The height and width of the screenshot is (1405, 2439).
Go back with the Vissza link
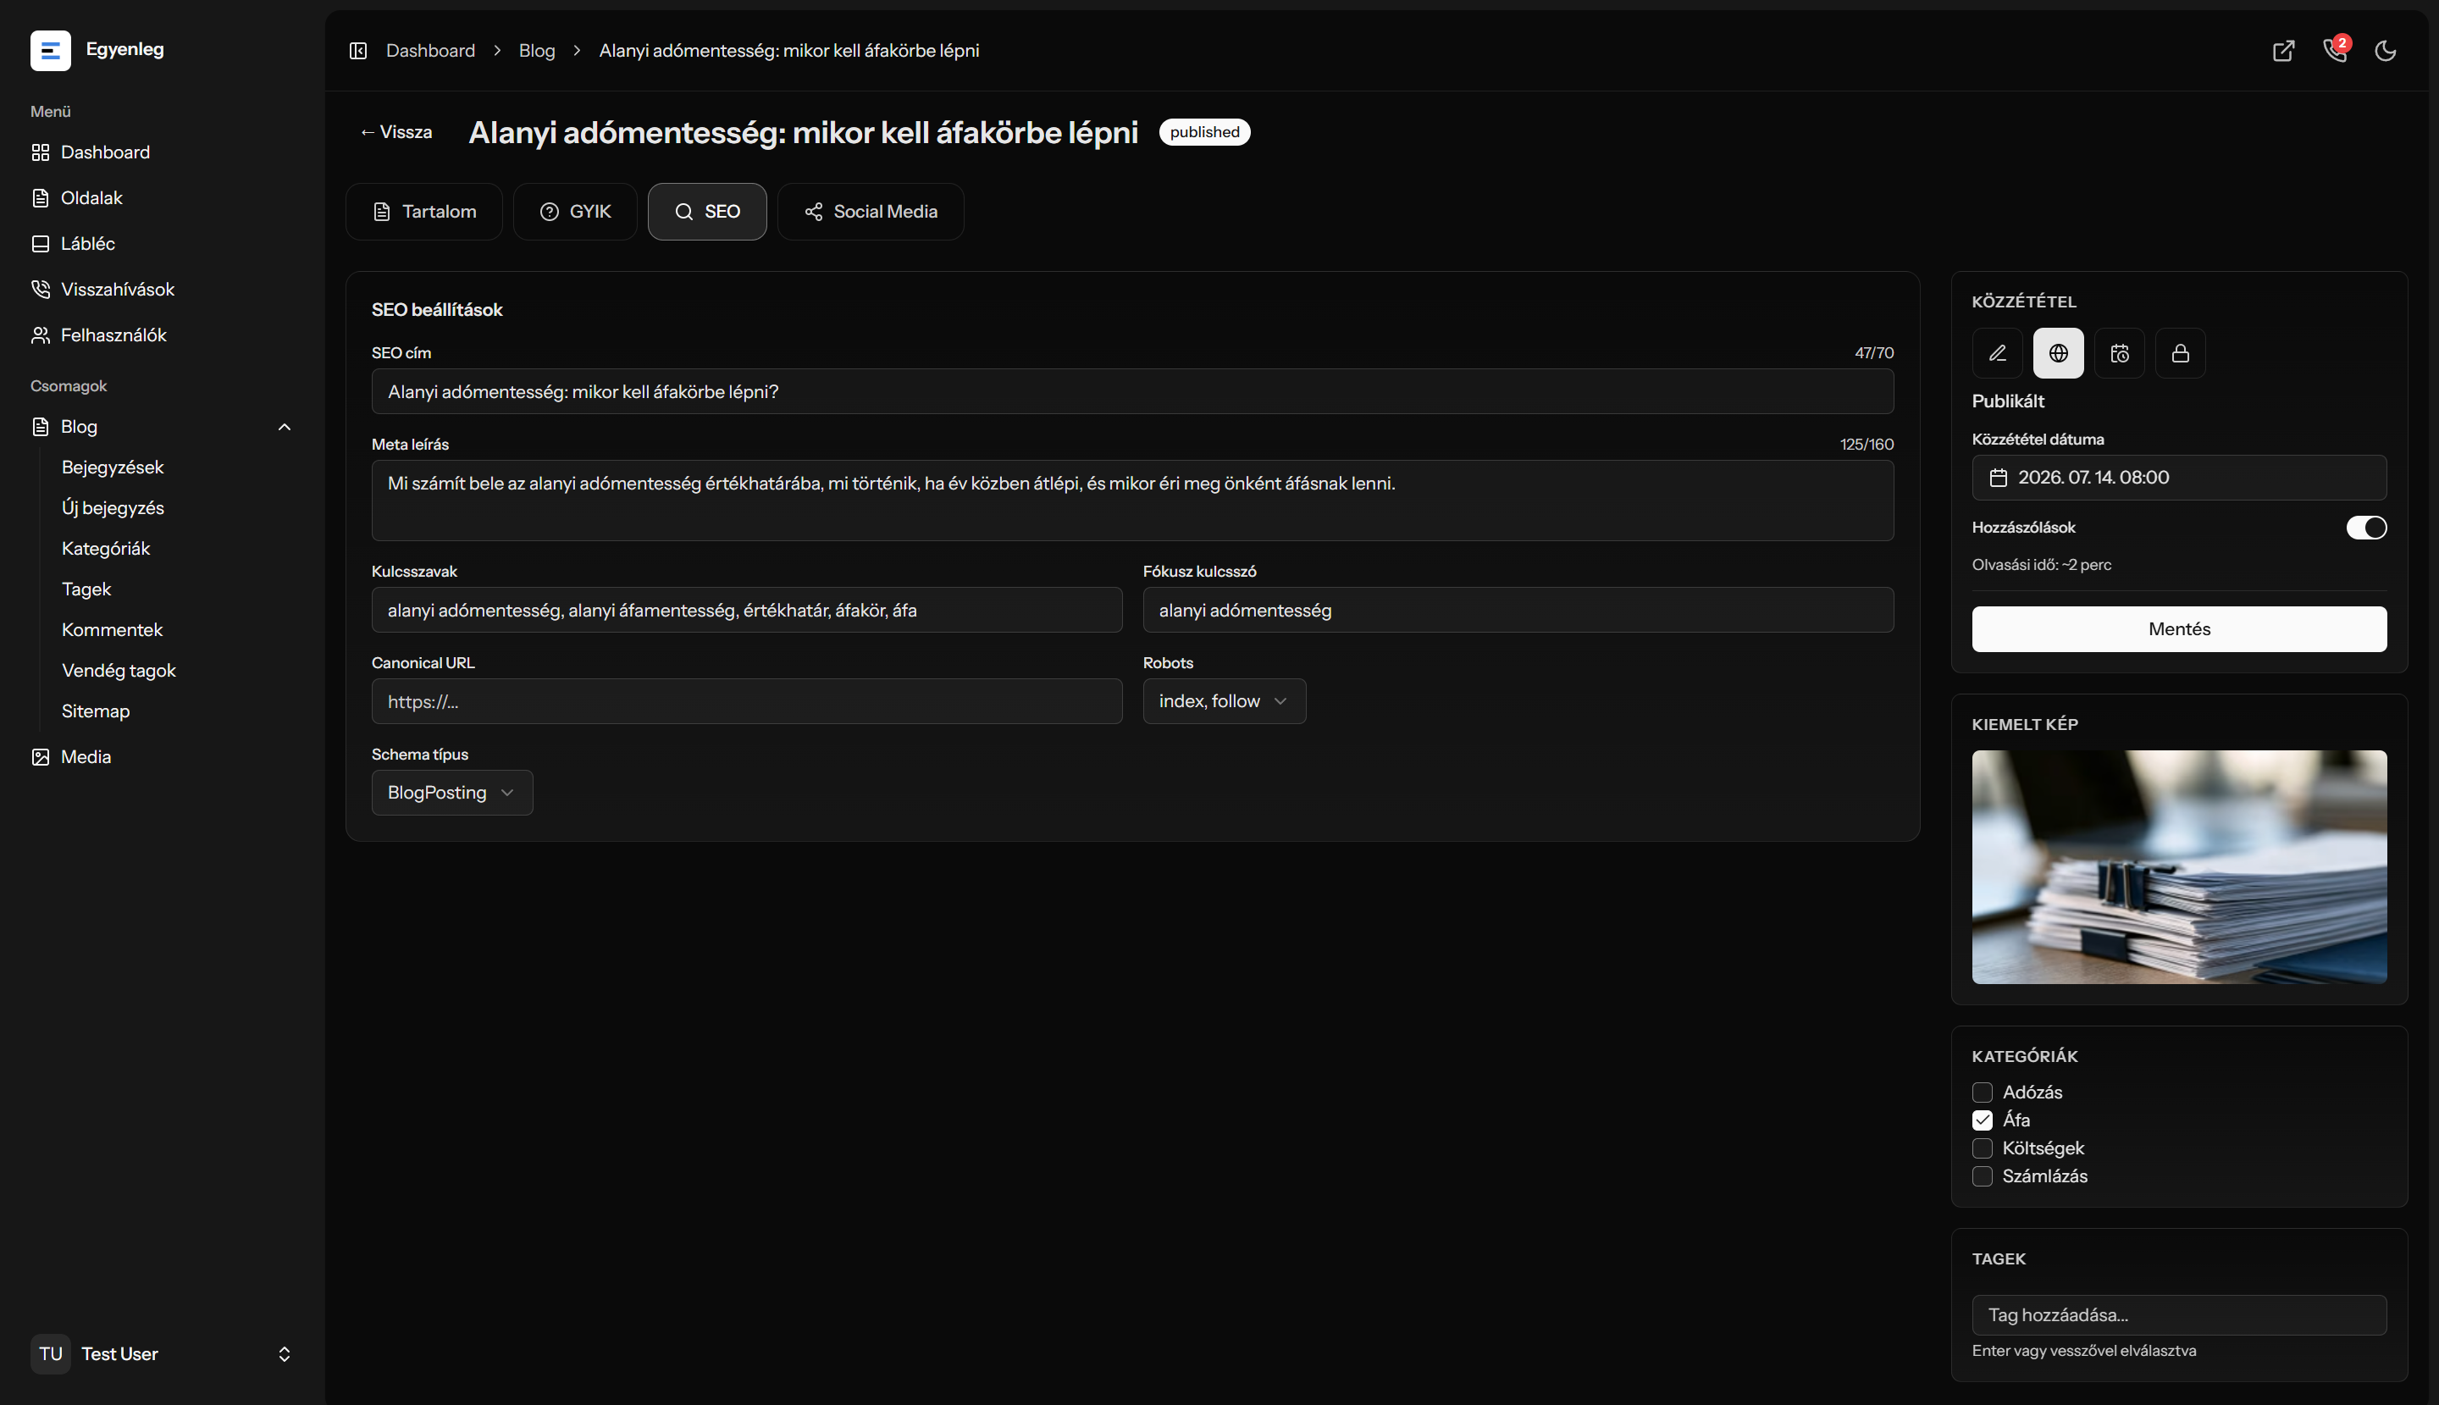tap(395, 132)
